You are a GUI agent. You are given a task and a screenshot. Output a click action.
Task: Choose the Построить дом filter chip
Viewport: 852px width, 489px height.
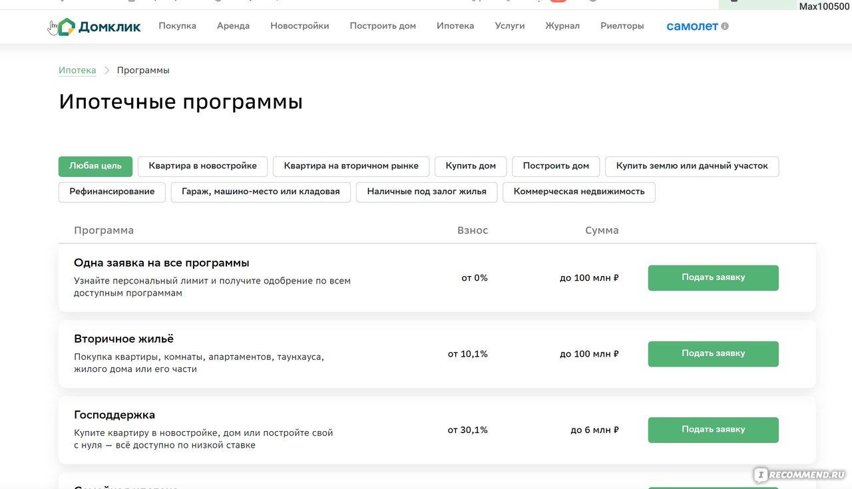pyautogui.click(x=556, y=166)
